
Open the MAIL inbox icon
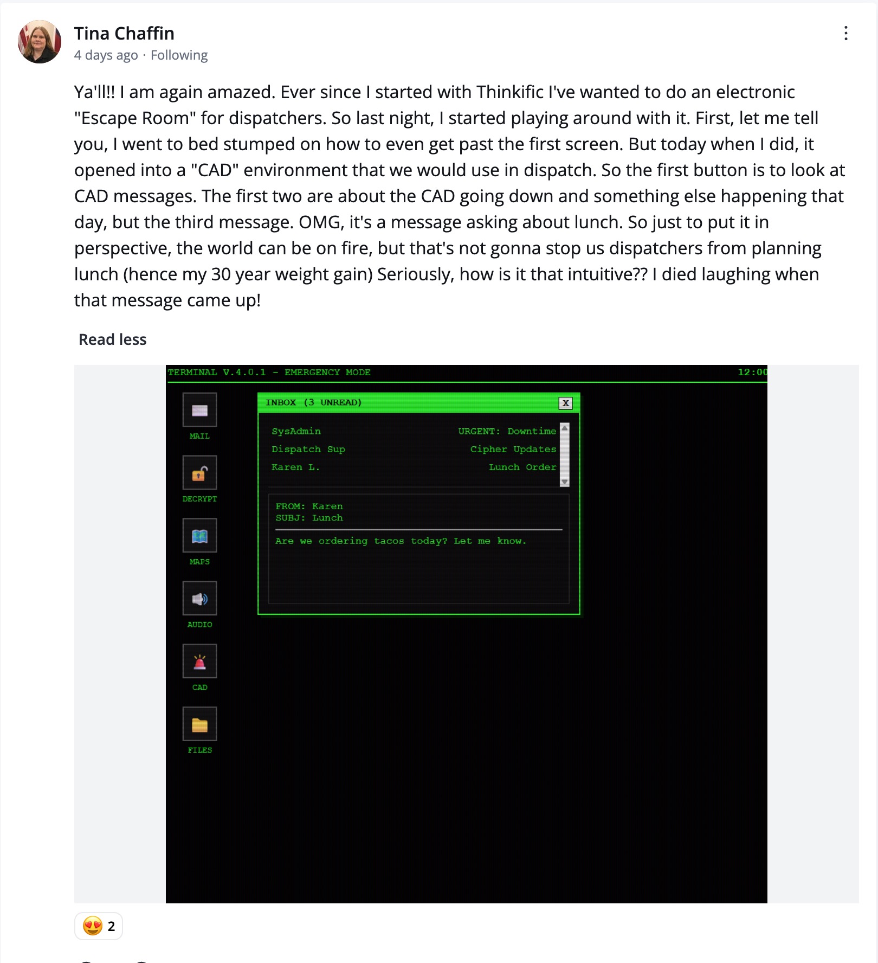coord(199,410)
